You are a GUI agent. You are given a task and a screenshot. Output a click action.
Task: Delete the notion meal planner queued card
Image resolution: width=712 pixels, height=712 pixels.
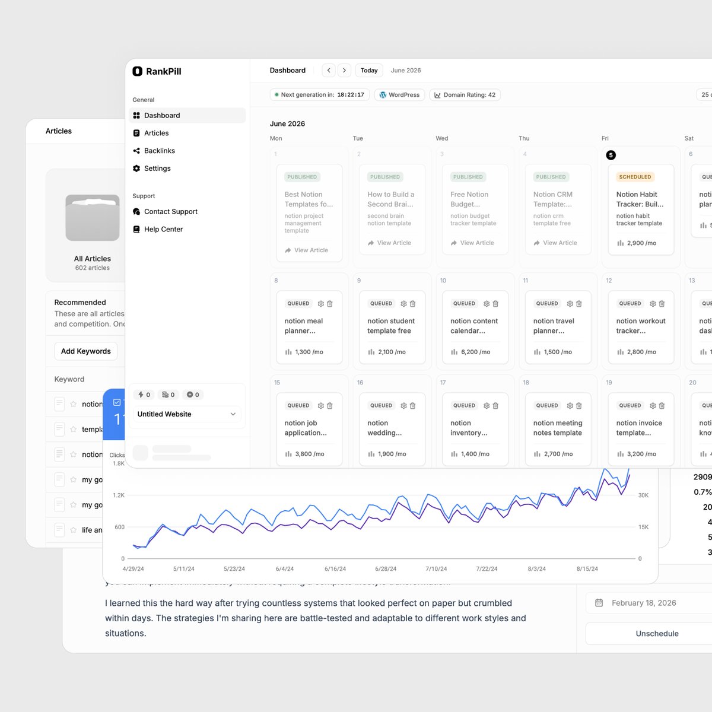point(330,304)
